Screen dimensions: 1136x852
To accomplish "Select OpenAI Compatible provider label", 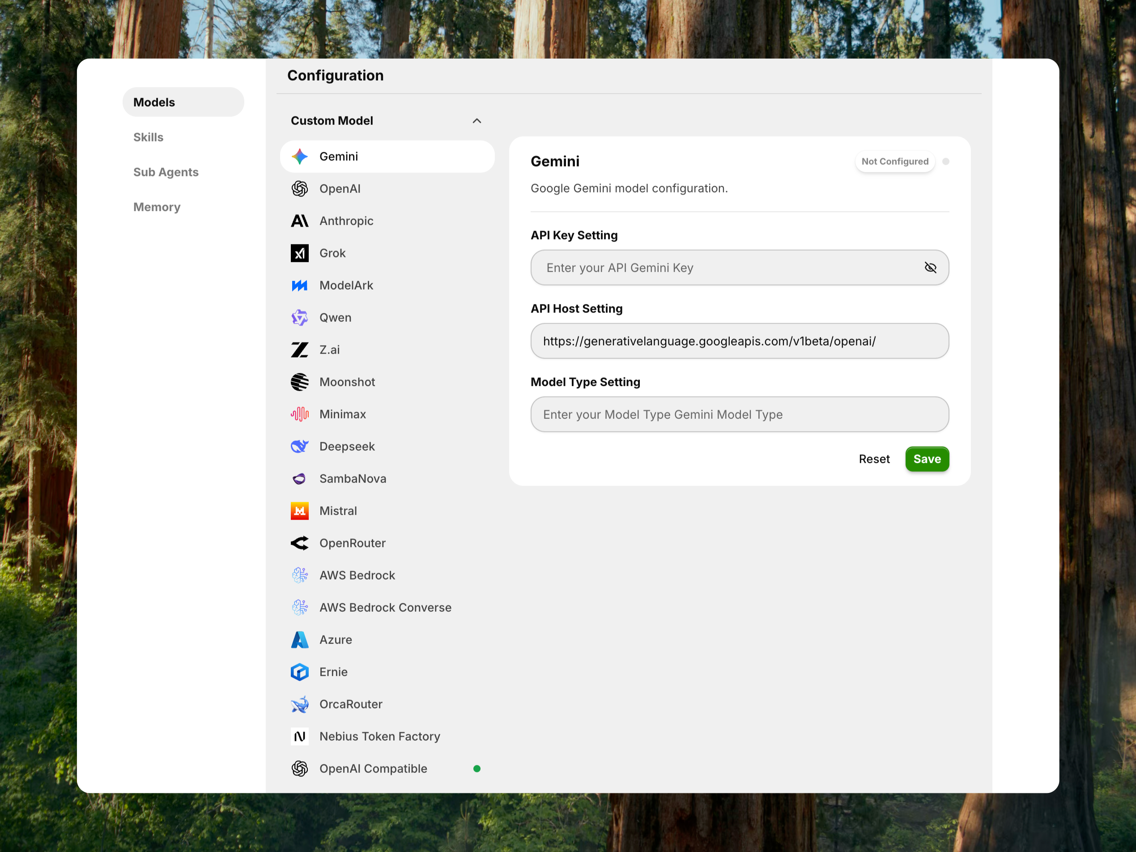I will coord(373,769).
